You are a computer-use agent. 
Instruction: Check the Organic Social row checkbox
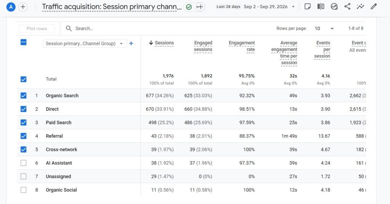(x=23, y=190)
